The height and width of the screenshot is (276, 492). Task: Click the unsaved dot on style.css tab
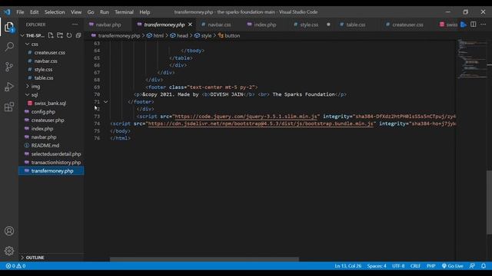tap(328, 25)
